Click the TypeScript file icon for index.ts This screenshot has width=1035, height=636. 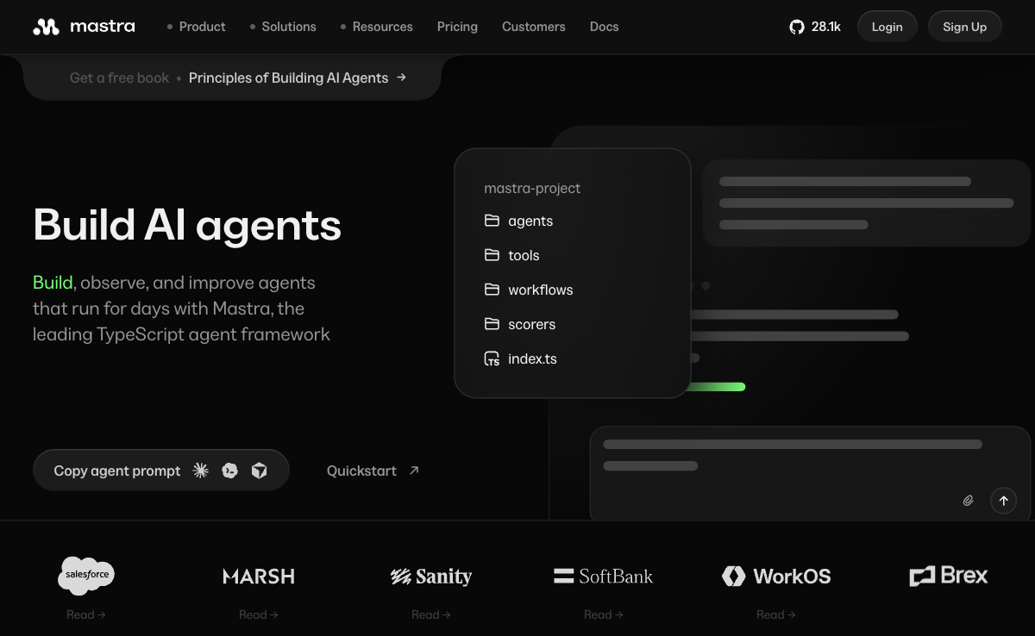click(x=492, y=359)
